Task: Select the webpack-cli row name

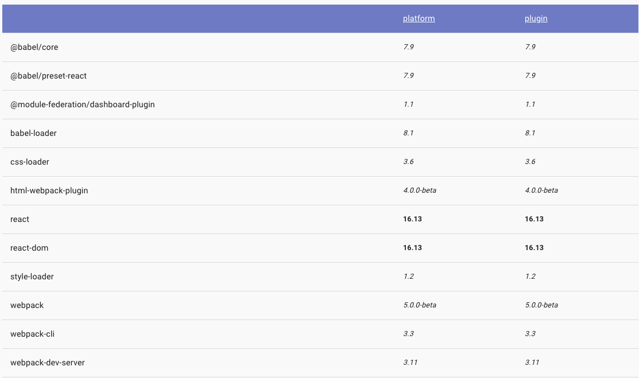Action: click(x=32, y=334)
